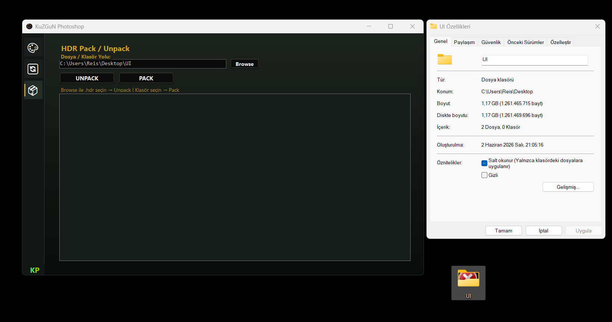This screenshot has width=612, height=322.
Task: Select the UI folder desktop icon
Action: 468,283
